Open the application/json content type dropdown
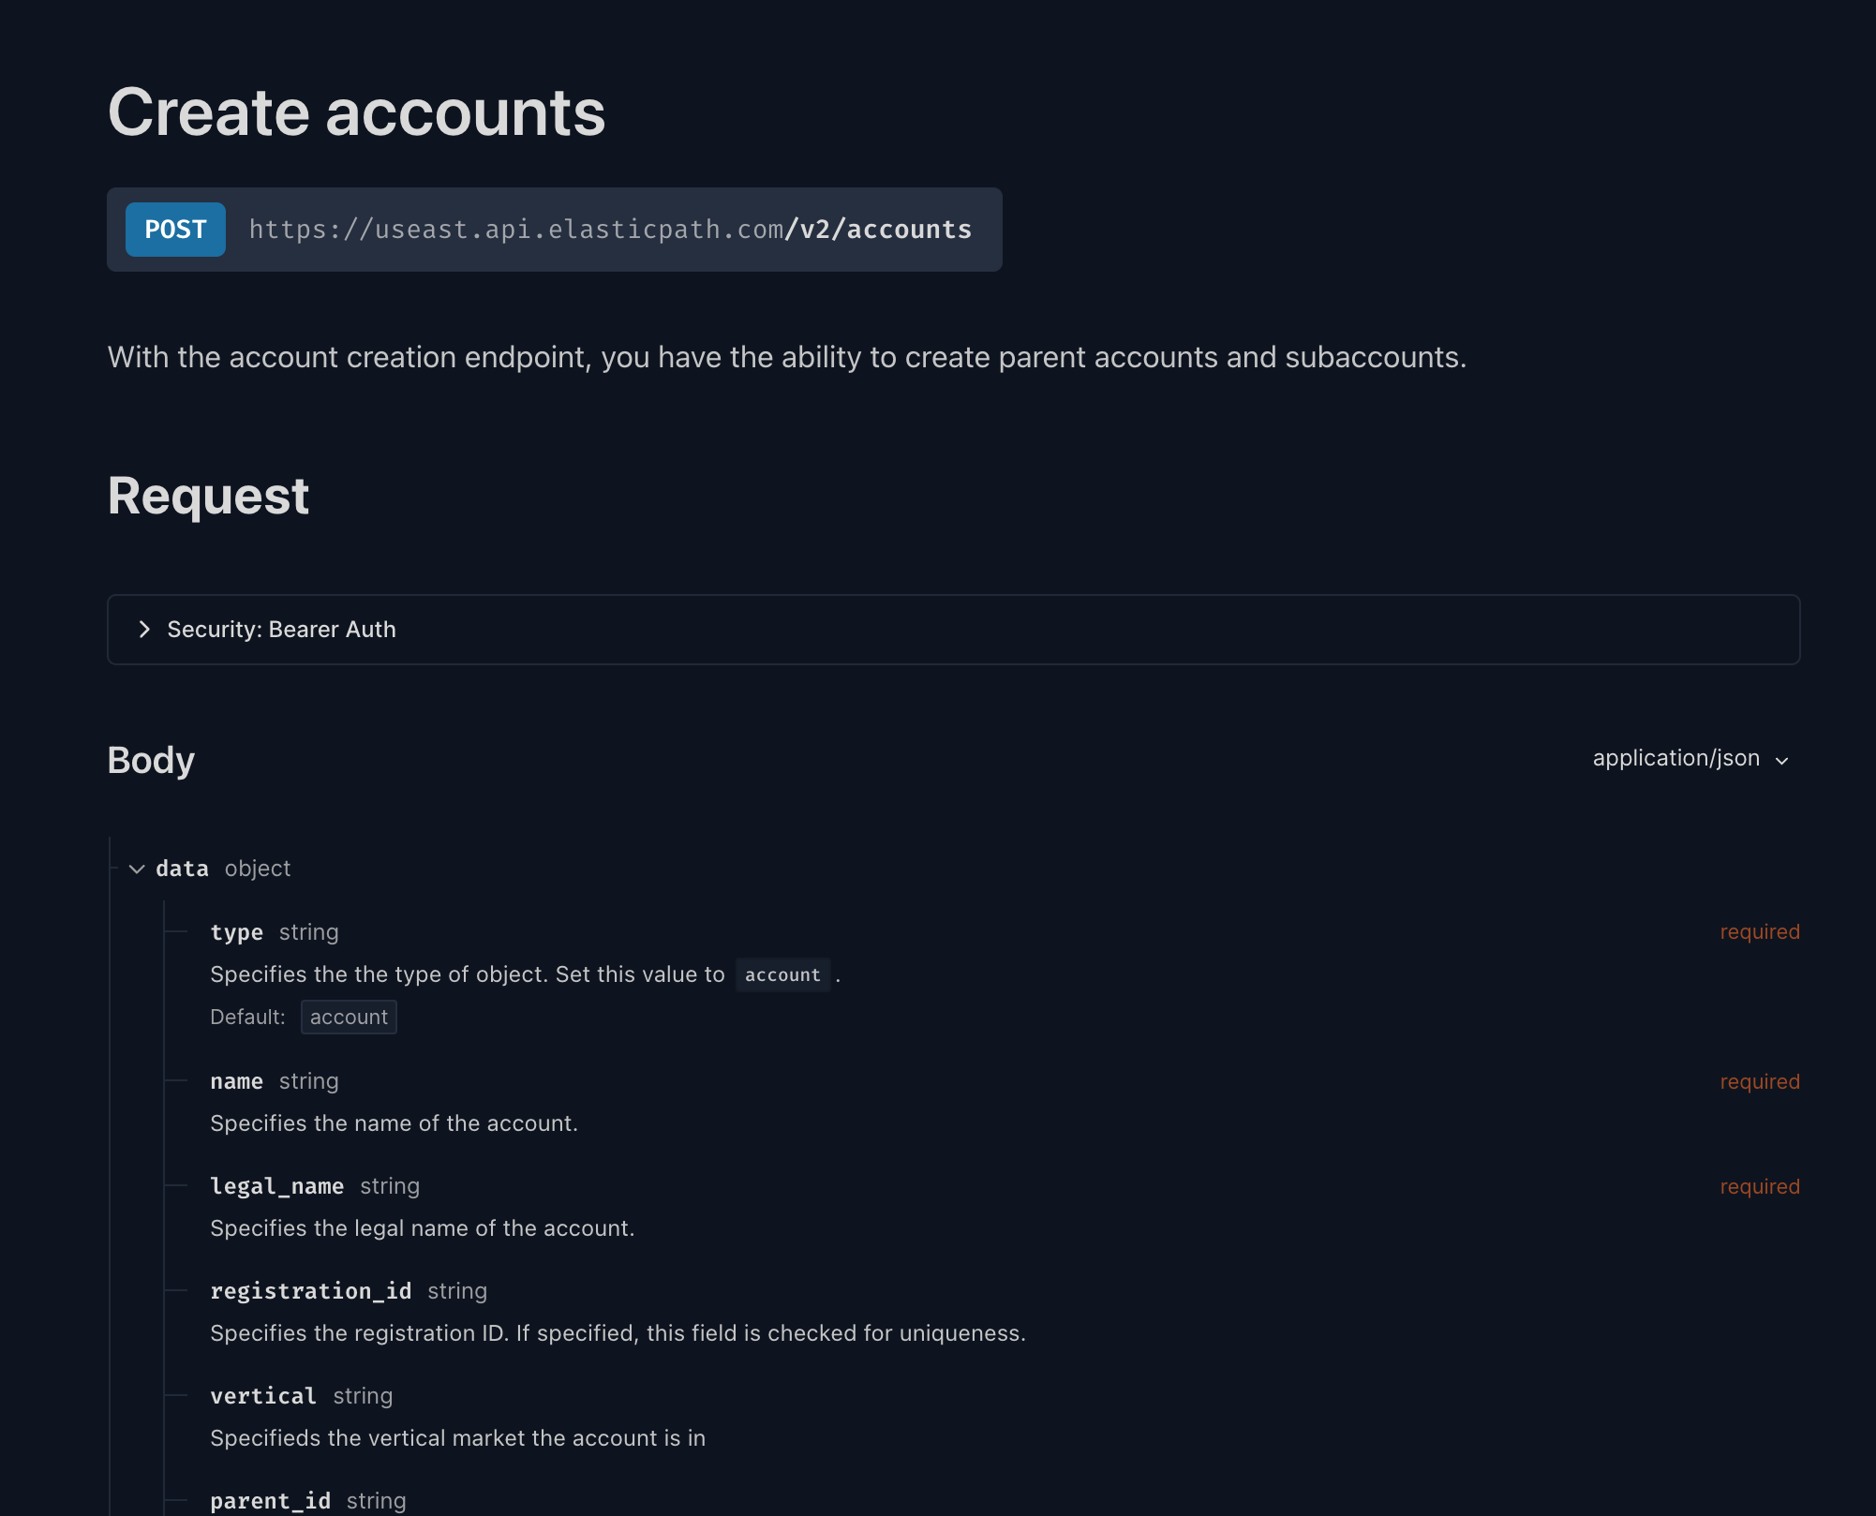This screenshot has width=1876, height=1516. click(x=1691, y=759)
